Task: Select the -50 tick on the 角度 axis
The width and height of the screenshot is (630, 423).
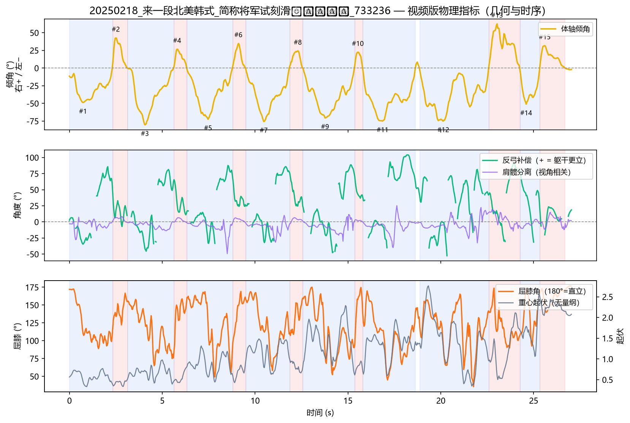Action: (32, 254)
